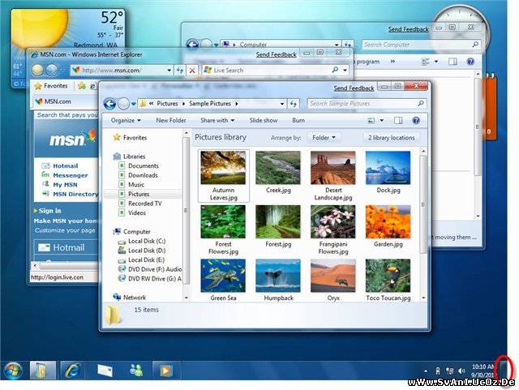Image resolution: width=519 pixels, height=390 pixels.
Task: Launch Windows Media Player from taskbar
Action: coord(165,371)
